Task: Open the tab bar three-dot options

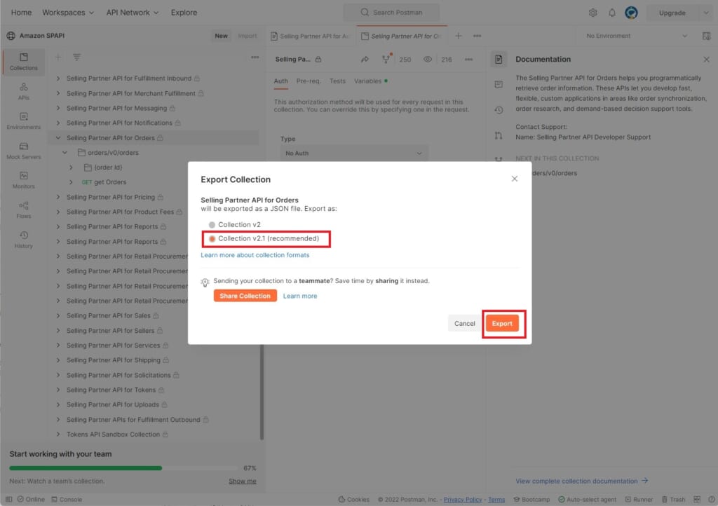Action: tap(477, 36)
